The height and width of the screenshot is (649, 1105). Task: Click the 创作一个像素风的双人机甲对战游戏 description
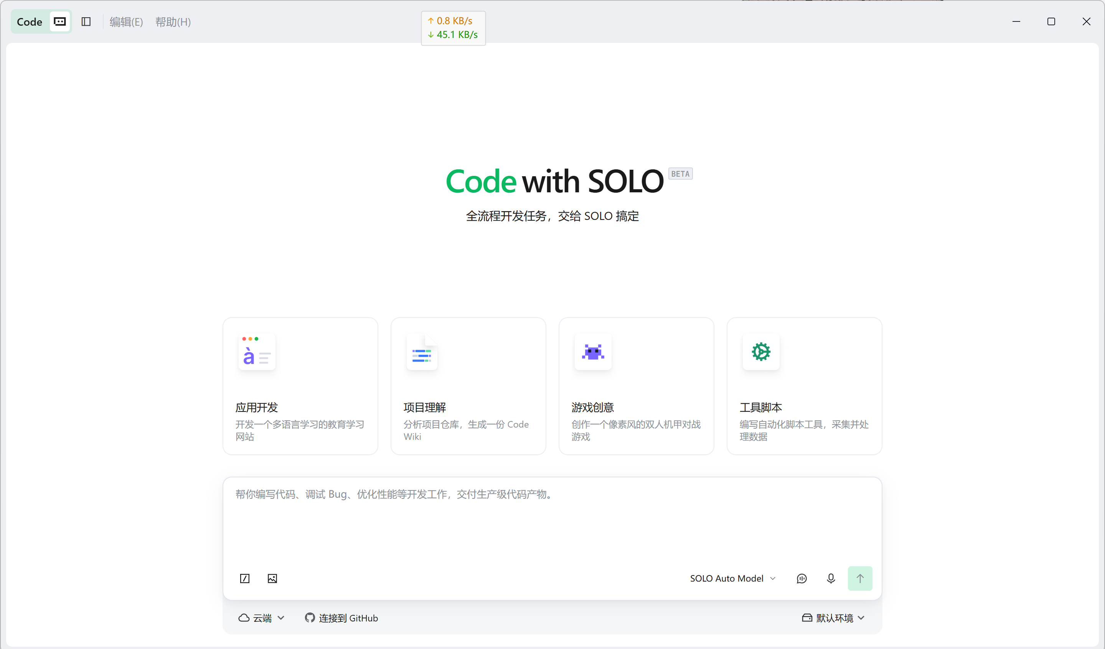pyautogui.click(x=636, y=431)
